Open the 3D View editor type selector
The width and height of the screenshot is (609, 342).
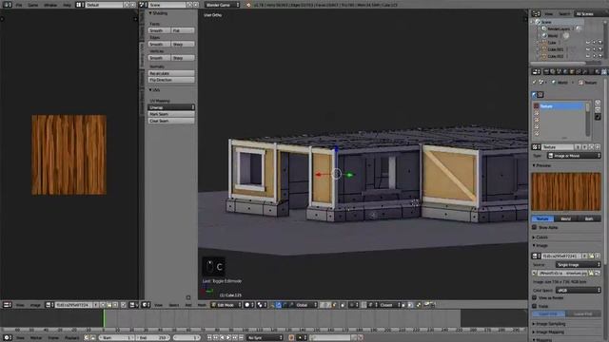pos(146,305)
